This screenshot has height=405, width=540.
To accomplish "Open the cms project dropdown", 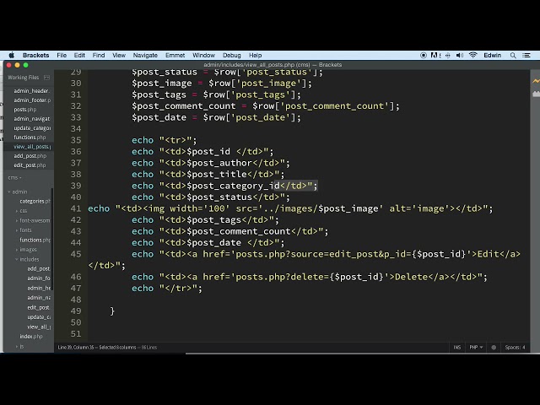I will [x=14, y=178].
